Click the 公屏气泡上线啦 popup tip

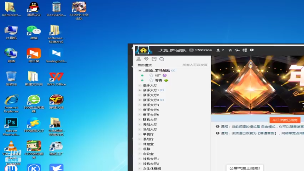245,168
